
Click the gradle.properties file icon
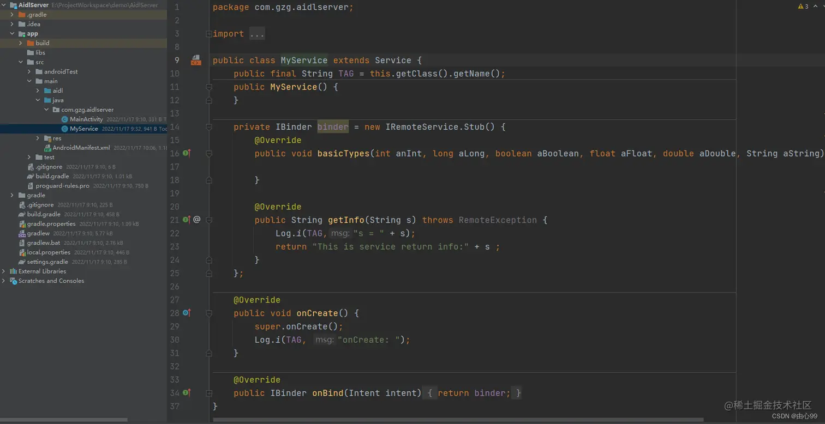click(22, 224)
